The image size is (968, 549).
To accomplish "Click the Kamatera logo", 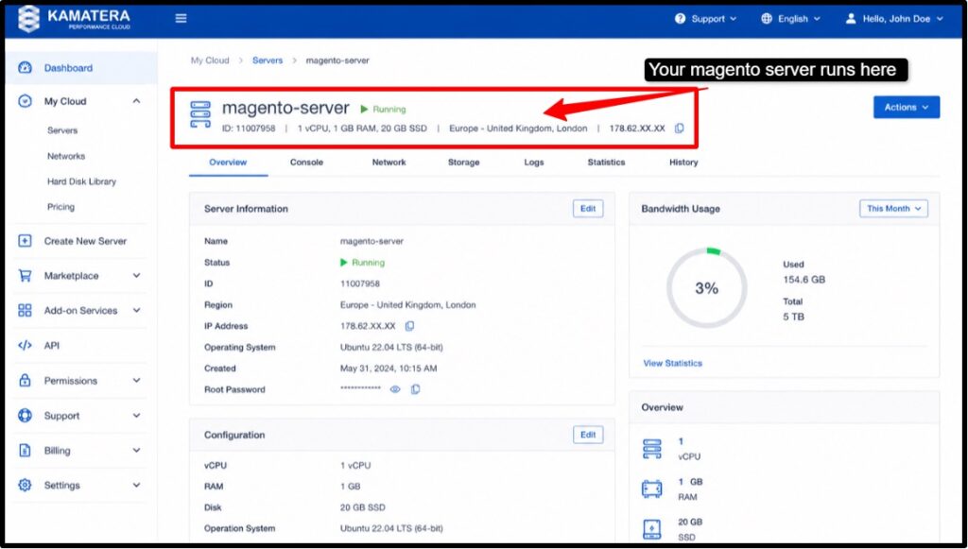I will pyautogui.click(x=74, y=19).
